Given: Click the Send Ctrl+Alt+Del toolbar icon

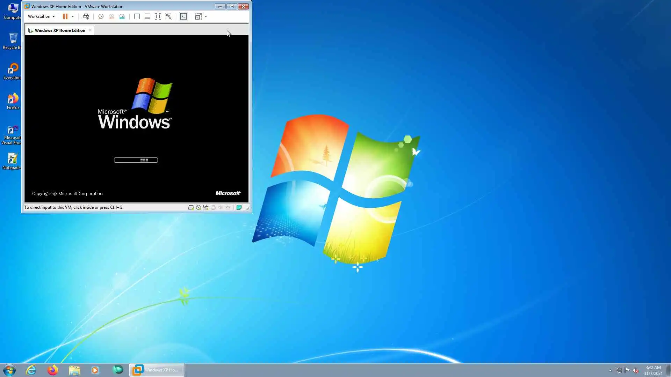Looking at the screenshot, I should 86,16.
